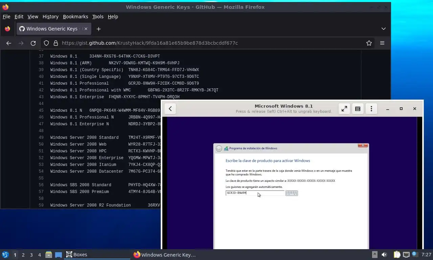Image resolution: width=433 pixels, height=260 pixels.
Task: Click the Windows Server 2008 R2 Foundation text
Action: [91, 205]
